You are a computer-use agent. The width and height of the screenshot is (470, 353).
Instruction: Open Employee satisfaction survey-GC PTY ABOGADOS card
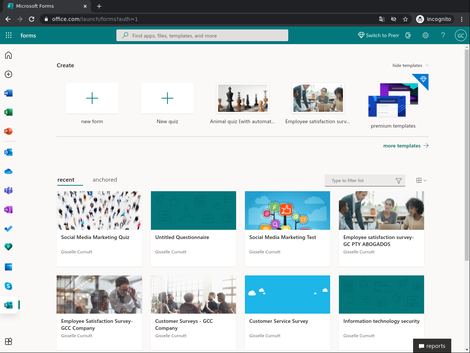[x=382, y=229]
